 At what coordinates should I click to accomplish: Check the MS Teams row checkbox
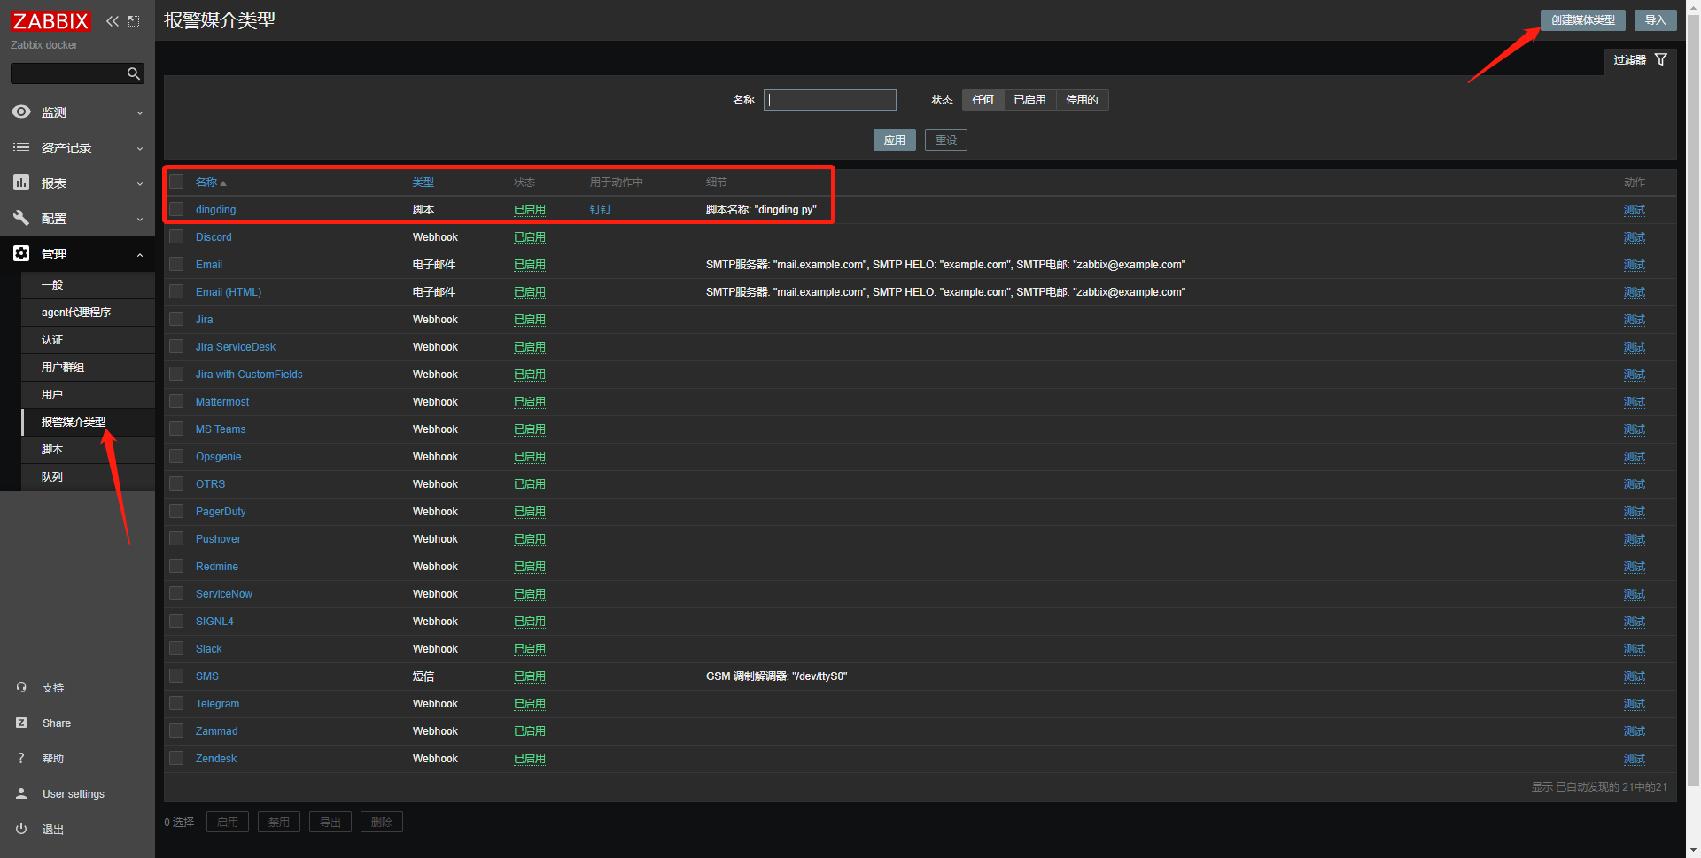(177, 429)
